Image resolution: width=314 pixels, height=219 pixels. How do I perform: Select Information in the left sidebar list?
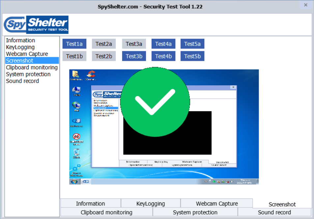[x=32, y=40]
